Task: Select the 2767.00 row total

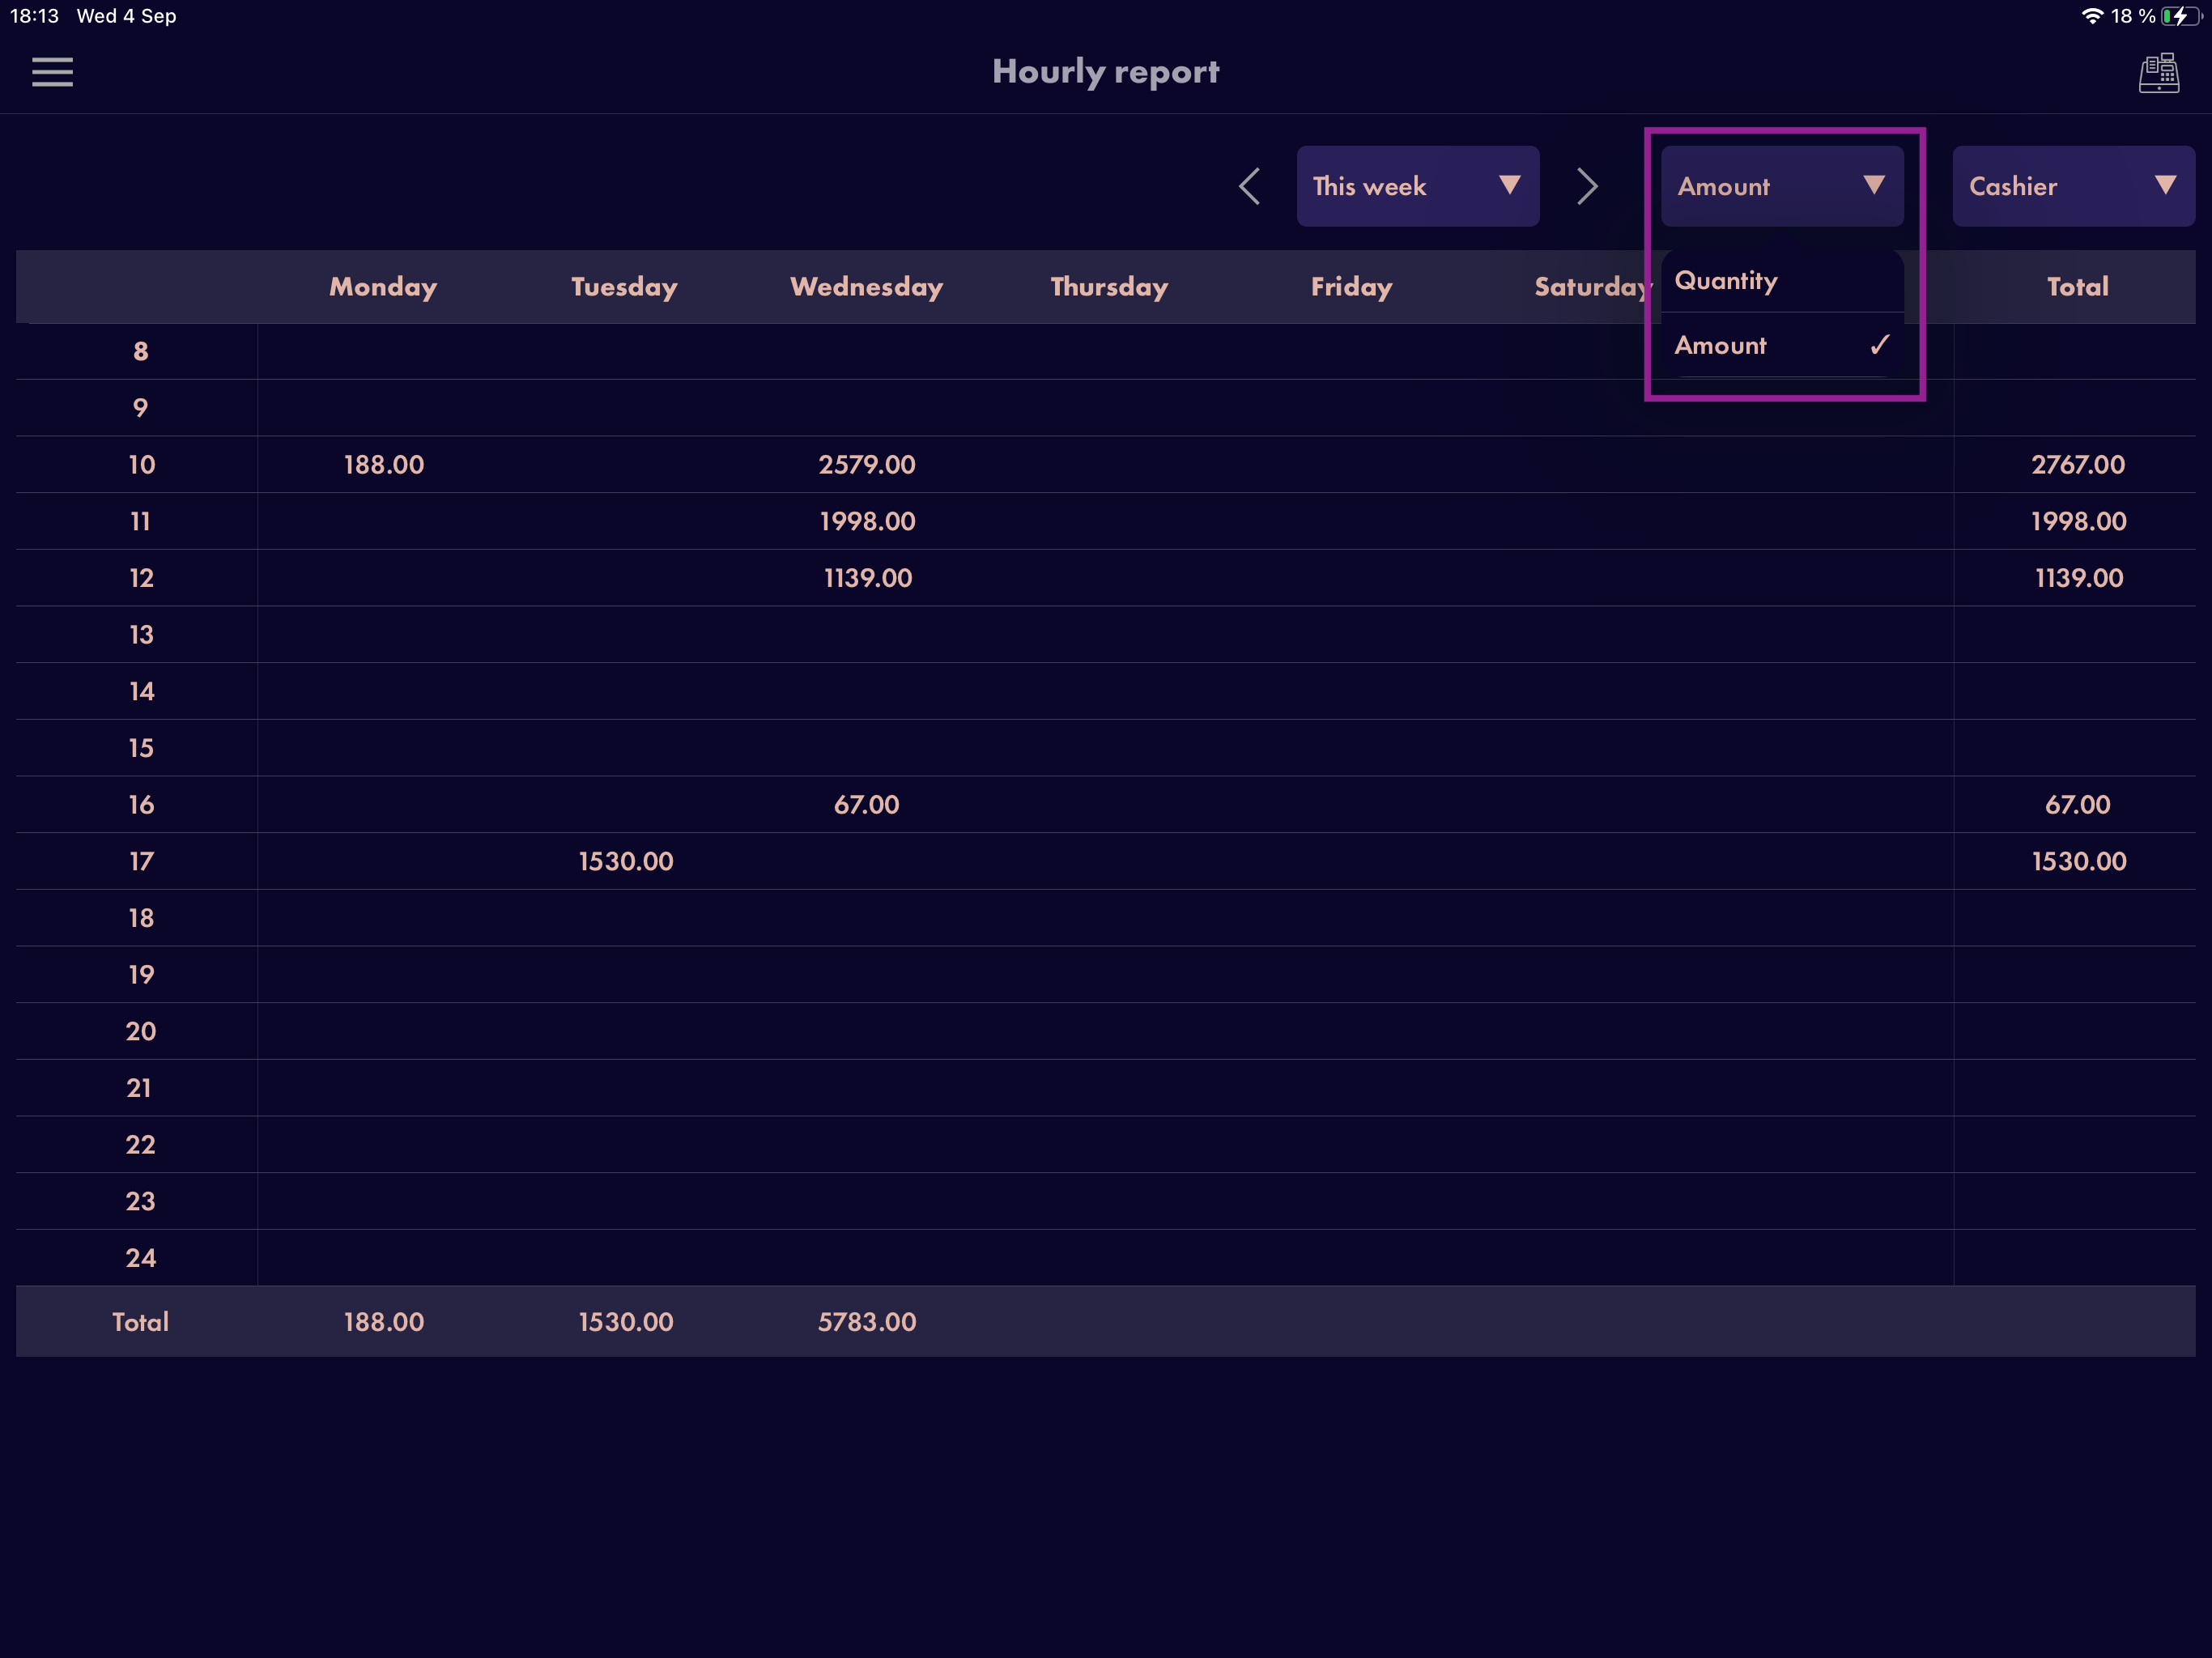Action: tap(2078, 465)
